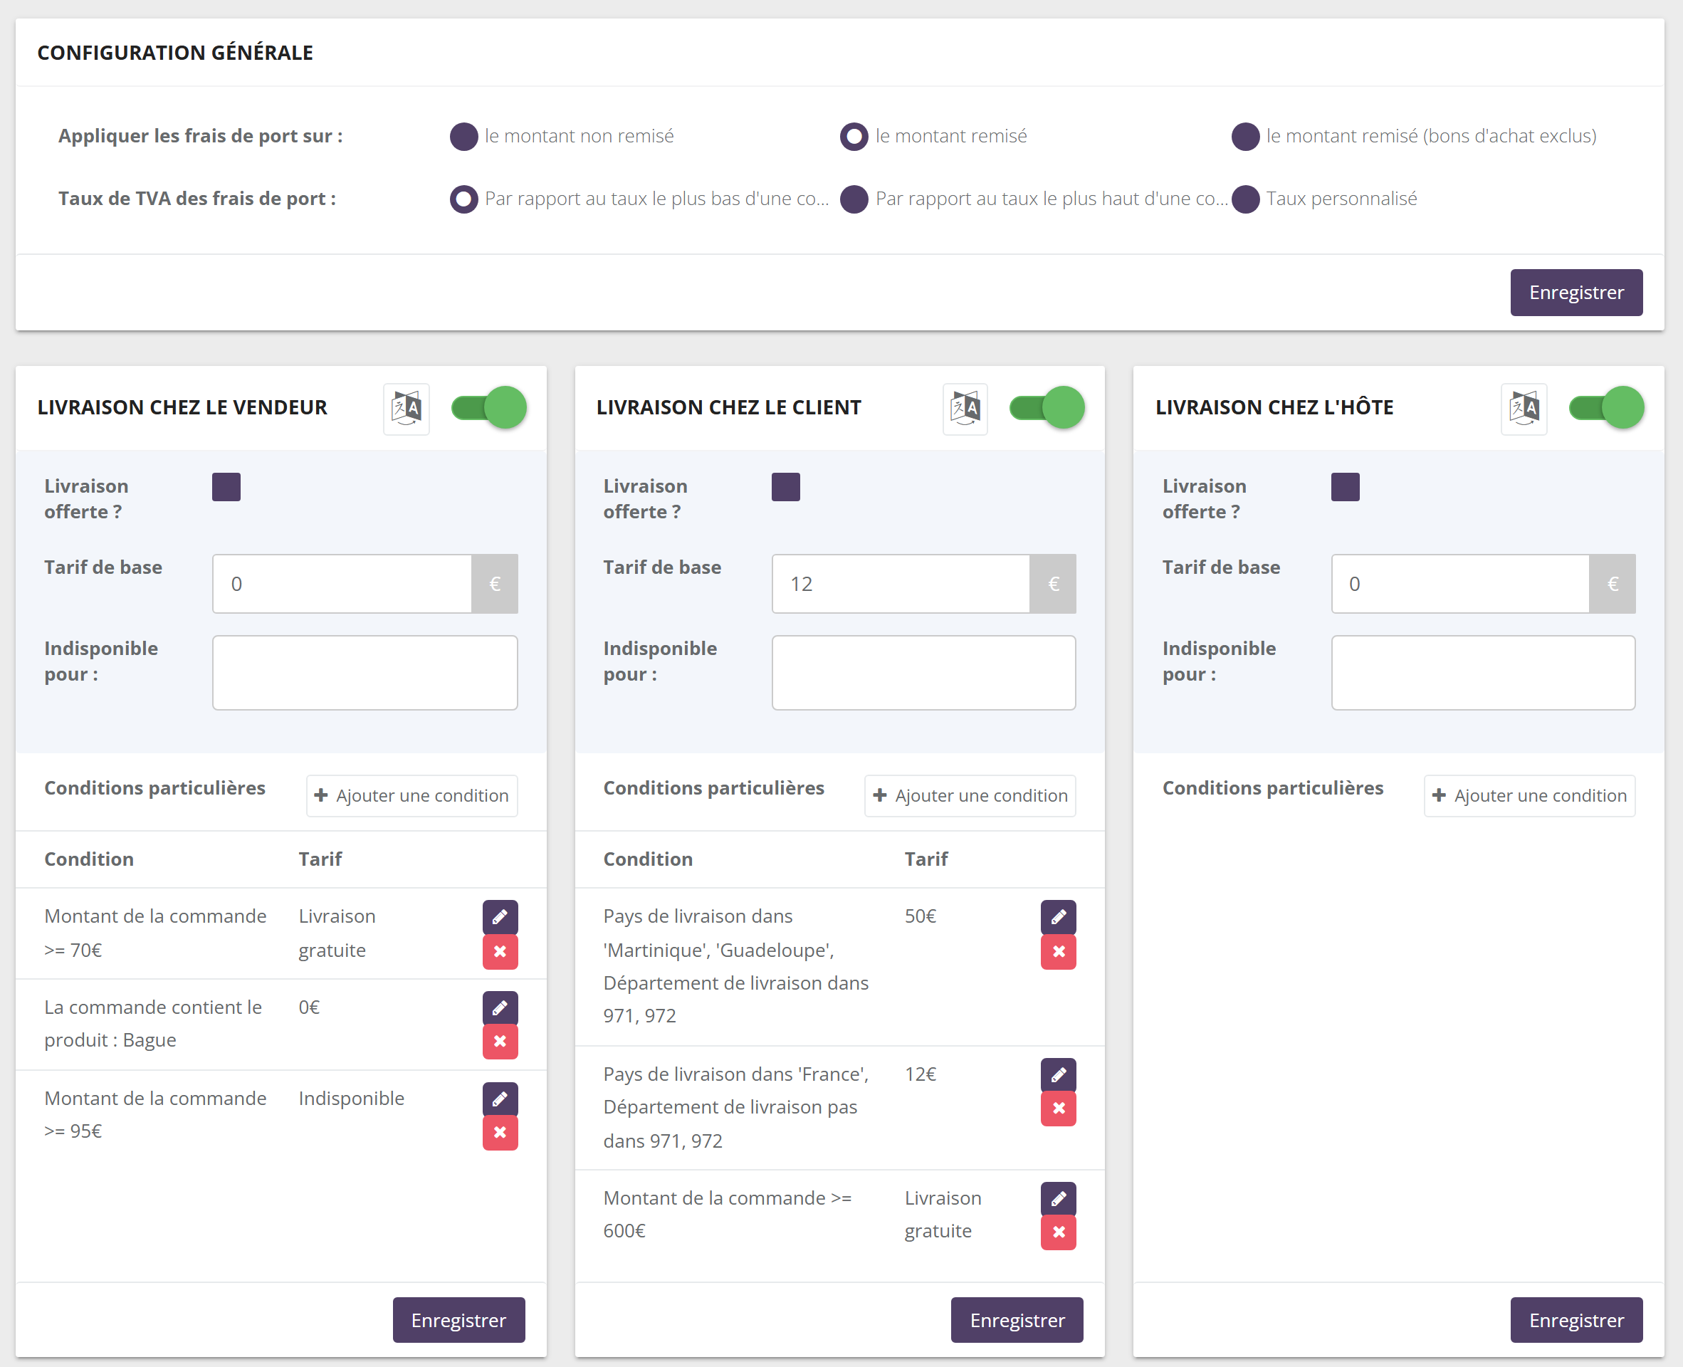Viewport: 1683px width, 1367px height.
Task: Edit the France 12€ delivery condition
Action: [x=1059, y=1075]
